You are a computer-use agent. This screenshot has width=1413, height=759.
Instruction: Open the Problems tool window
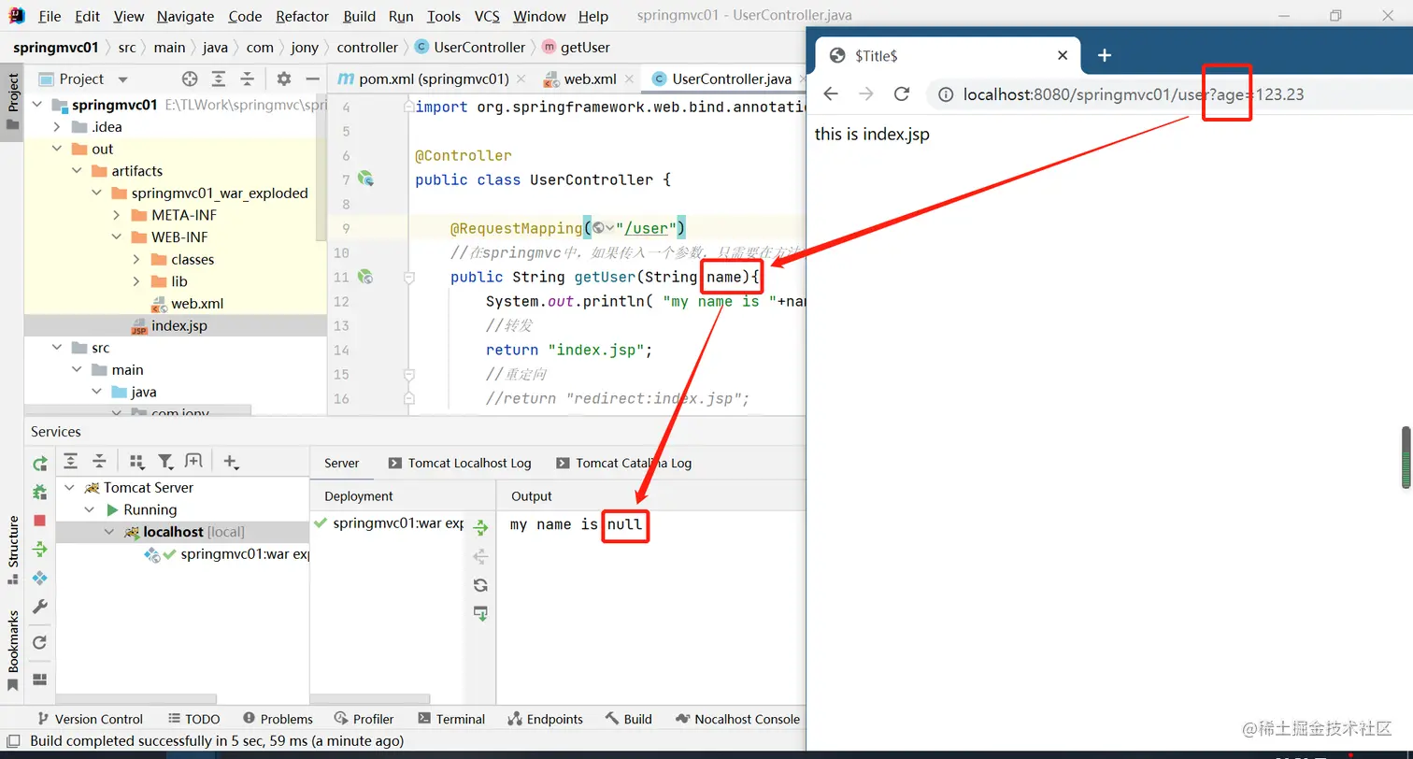pyautogui.click(x=278, y=719)
